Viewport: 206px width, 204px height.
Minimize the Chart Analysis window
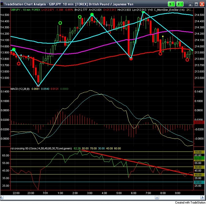tap(190, 4)
